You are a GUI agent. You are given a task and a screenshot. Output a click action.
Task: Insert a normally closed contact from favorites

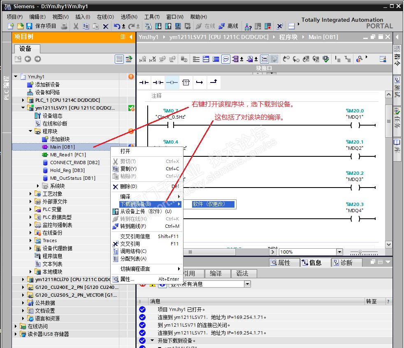[158, 82]
